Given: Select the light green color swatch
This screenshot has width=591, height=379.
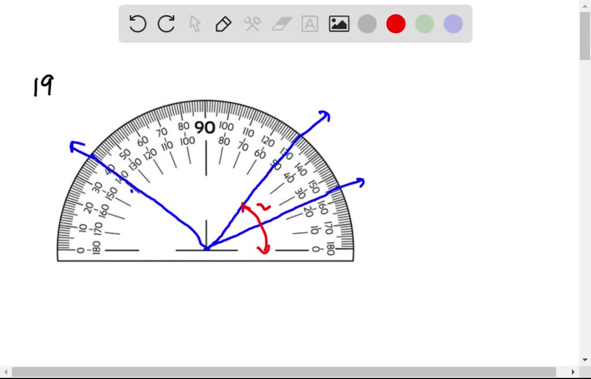Looking at the screenshot, I should 424,24.
